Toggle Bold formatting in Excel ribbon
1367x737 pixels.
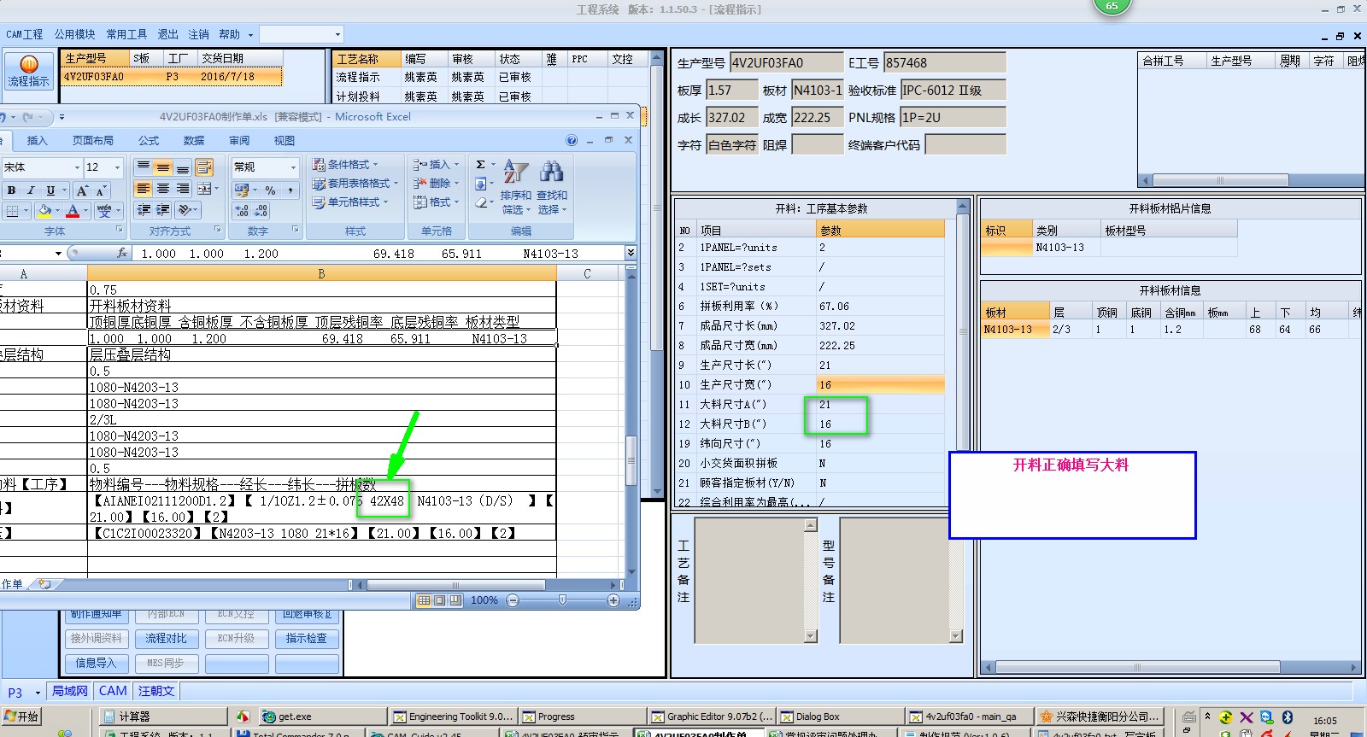coord(12,190)
